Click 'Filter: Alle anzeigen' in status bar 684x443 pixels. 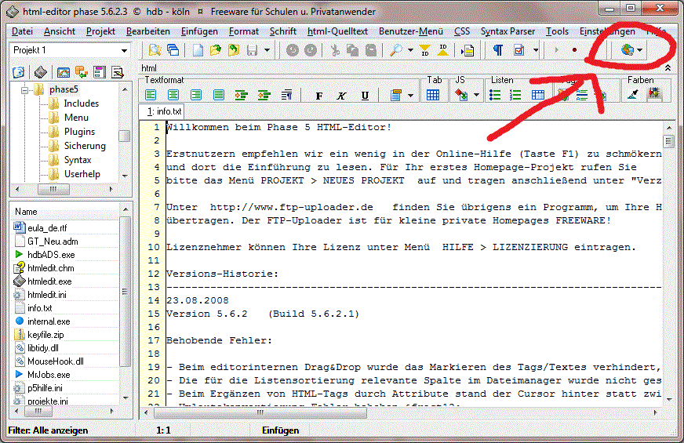[48, 430]
